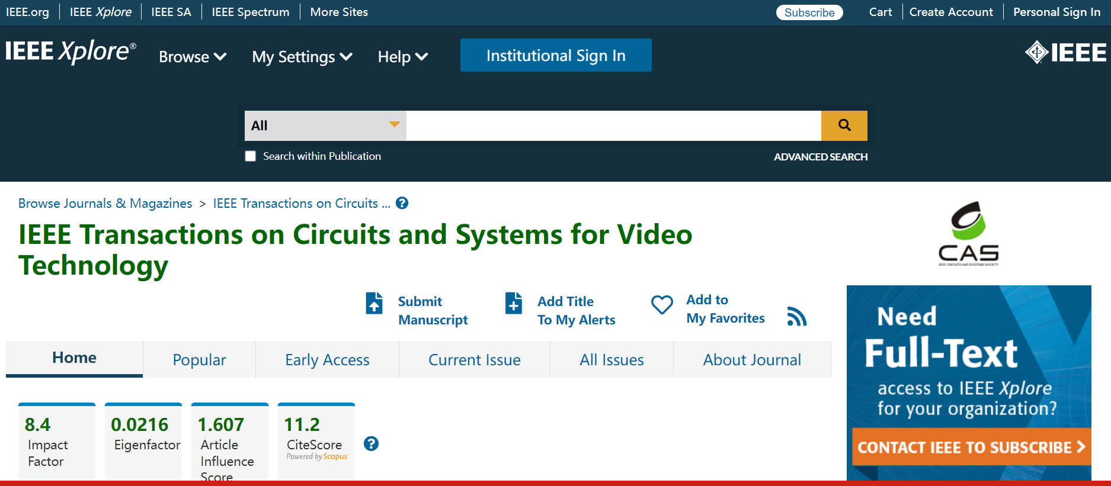Image resolution: width=1111 pixels, height=486 pixels.
Task: Click the Submit Manuscript text link
Action: 433,310
